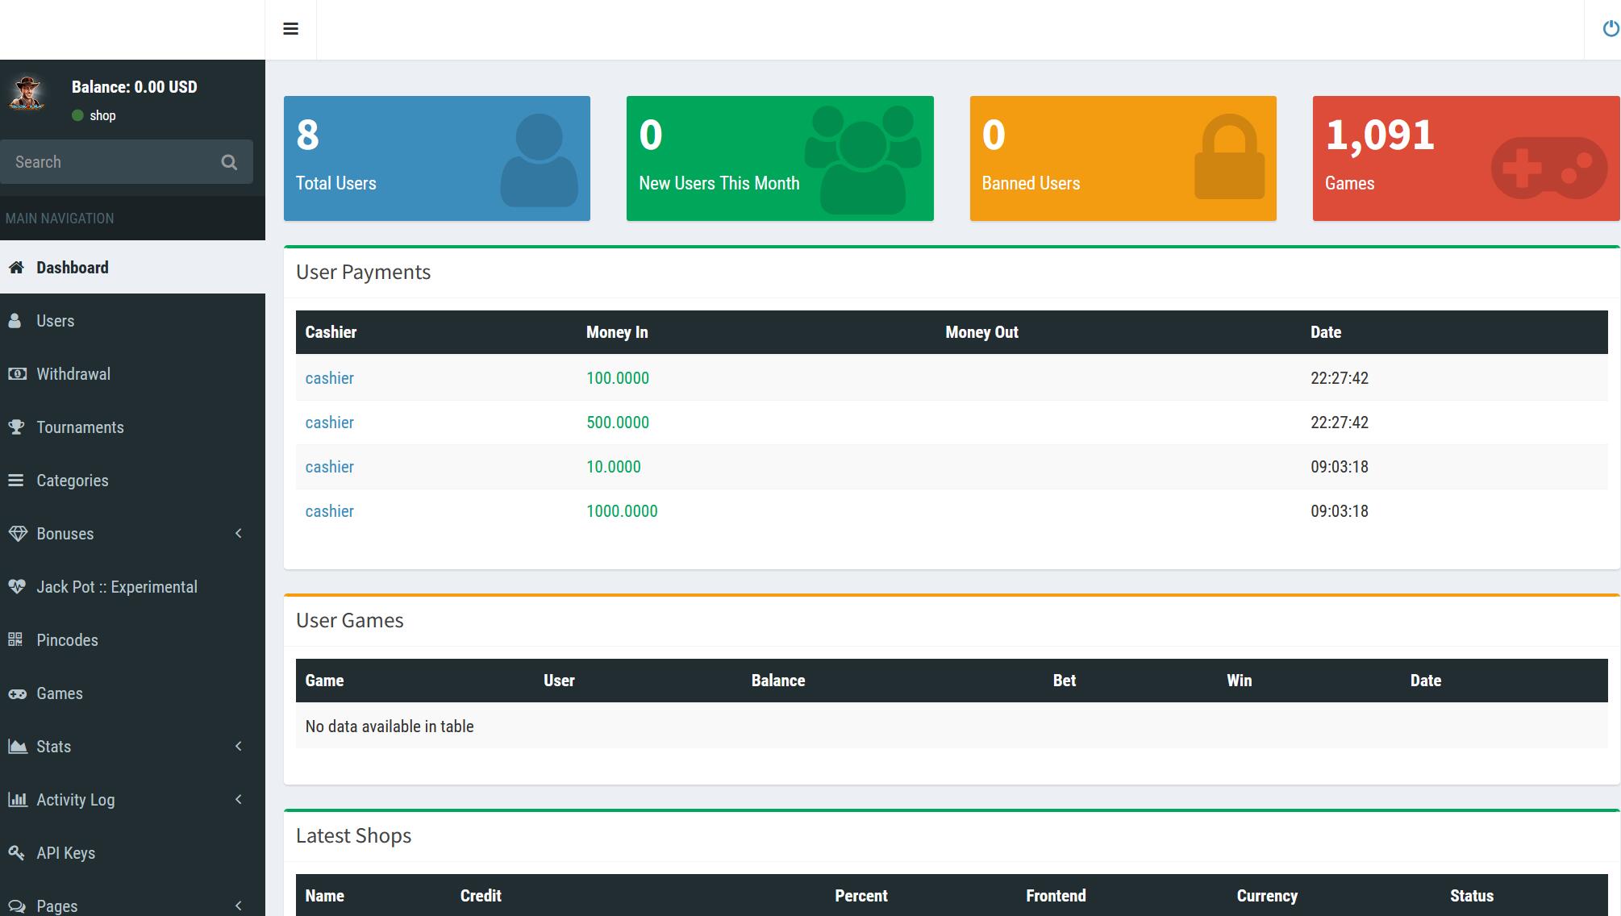Click the Dashboard home icon

(x=16, y=268)
